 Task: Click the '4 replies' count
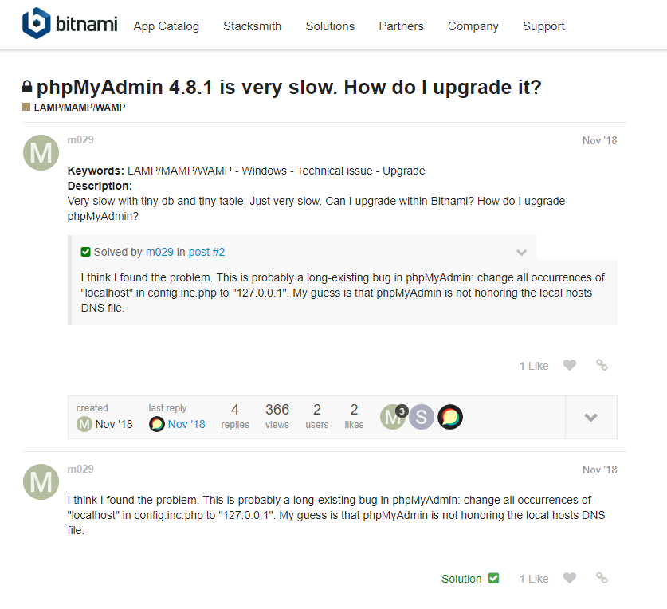pyautogui.click(x=235, y=416)
